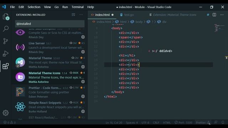The image size is (228, 128).
Task: Clear extensions search results icon
Action: click(73, 15)
